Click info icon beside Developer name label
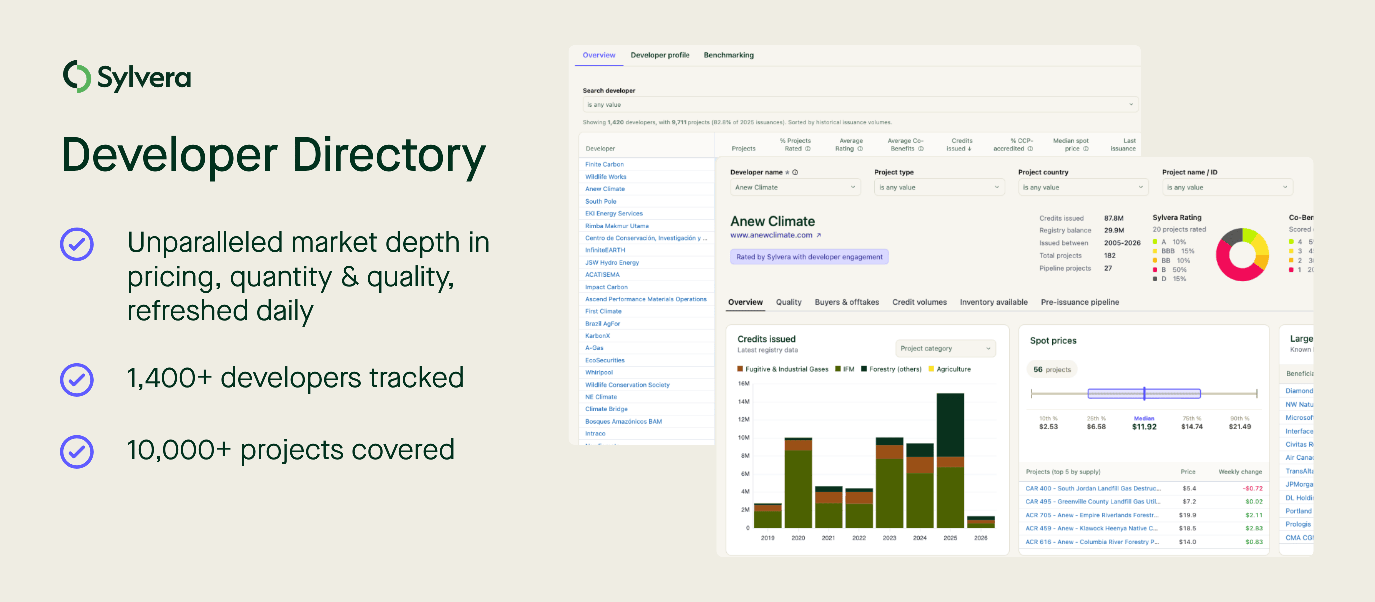Viewport: 1375px width, 602px height. 795,172
